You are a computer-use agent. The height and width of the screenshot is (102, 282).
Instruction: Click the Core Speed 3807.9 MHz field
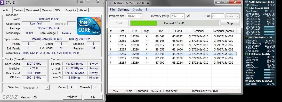click(x=34, y=64)
